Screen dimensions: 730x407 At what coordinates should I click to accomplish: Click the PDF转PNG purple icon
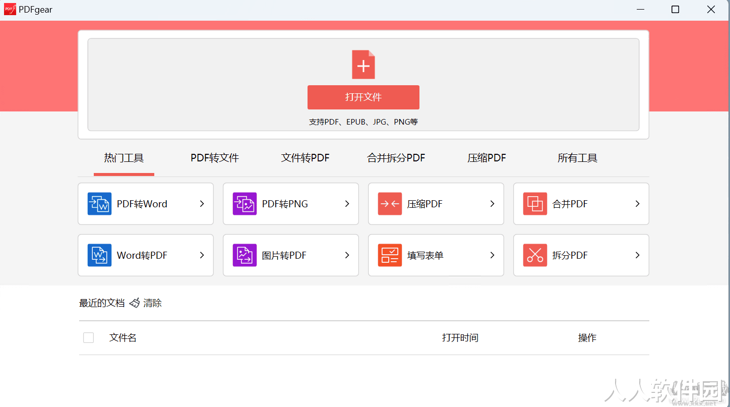tap(245, 204)
